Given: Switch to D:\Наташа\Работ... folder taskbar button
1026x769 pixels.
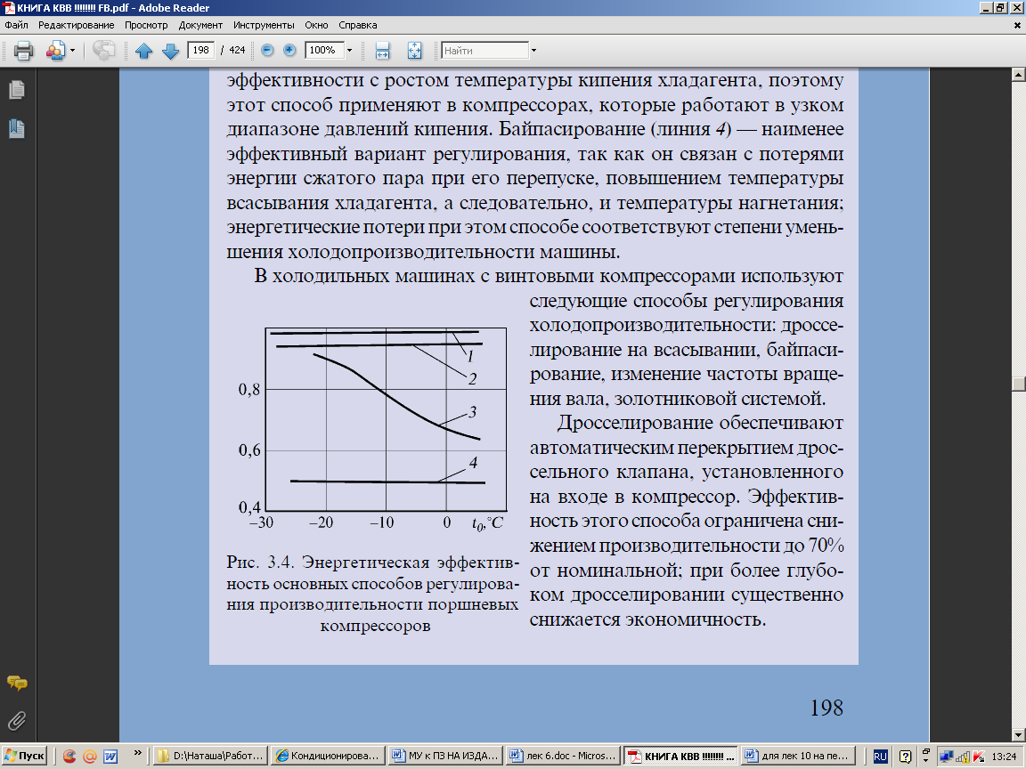Looking at the screenshot, I should [211, 756].
